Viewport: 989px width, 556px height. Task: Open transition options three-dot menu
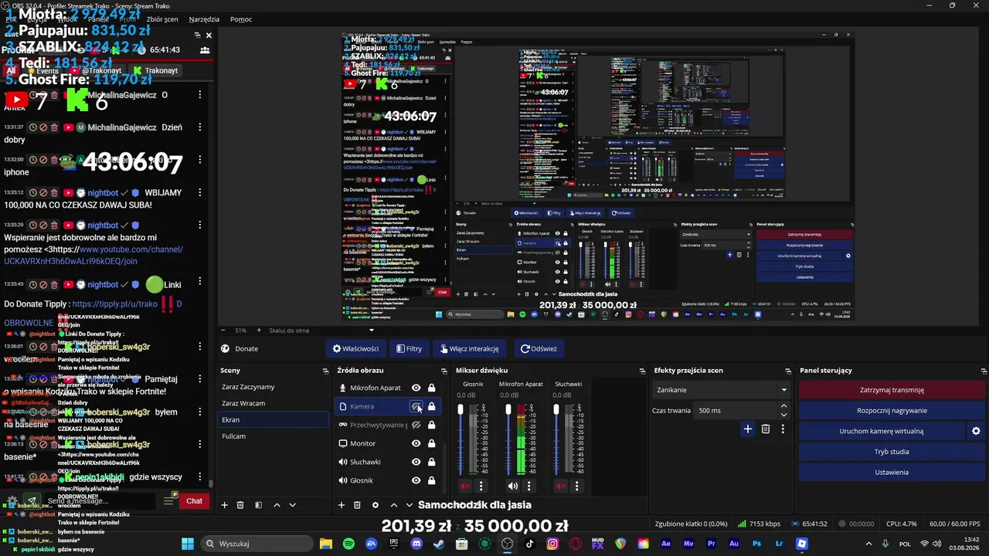coord(783,429)
